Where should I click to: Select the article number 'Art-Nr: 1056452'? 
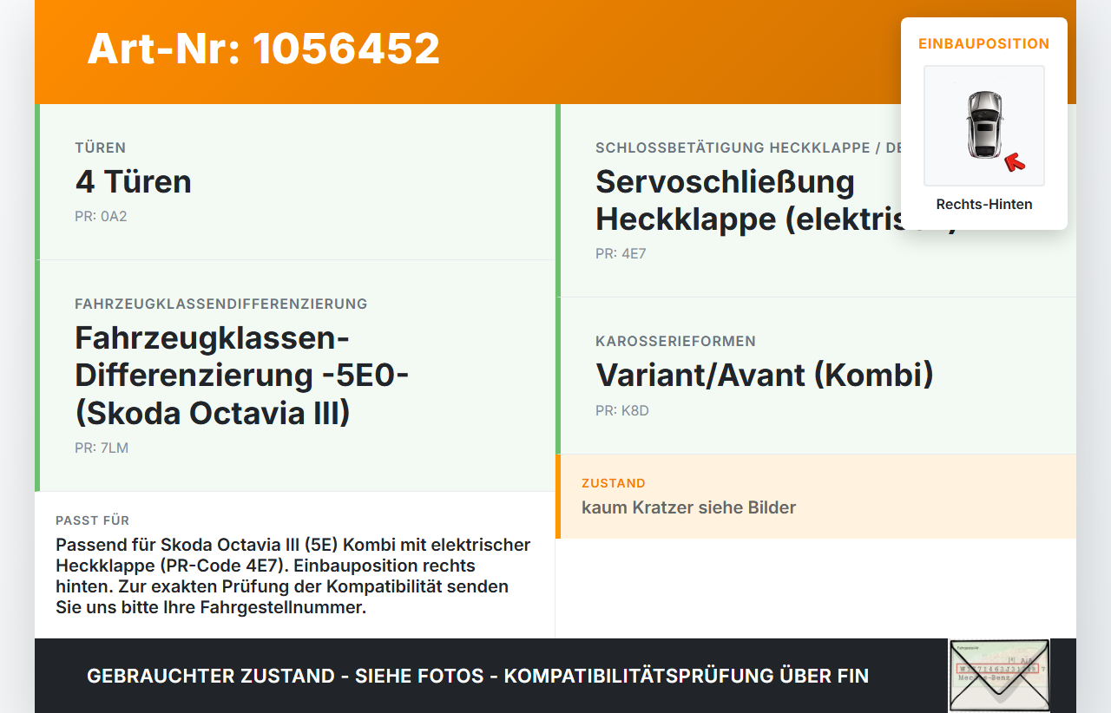(264, 49)
